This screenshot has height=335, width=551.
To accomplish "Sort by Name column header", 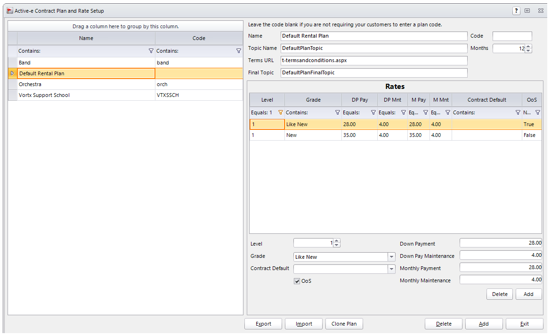I will (86, 38).
